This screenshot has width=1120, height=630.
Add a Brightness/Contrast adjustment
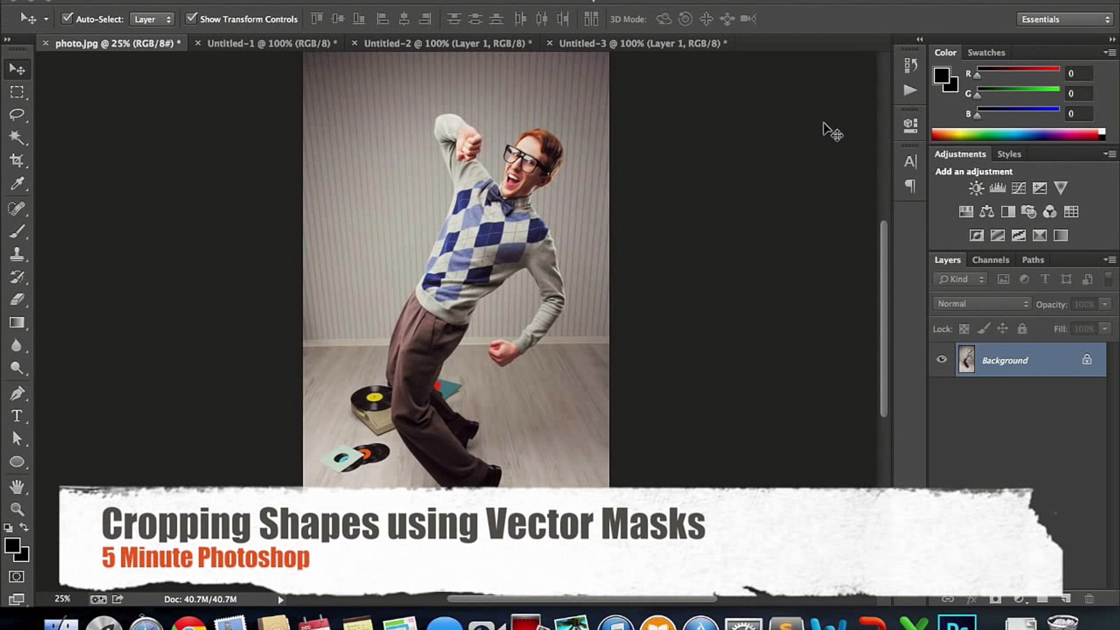[x=976, y=188]
